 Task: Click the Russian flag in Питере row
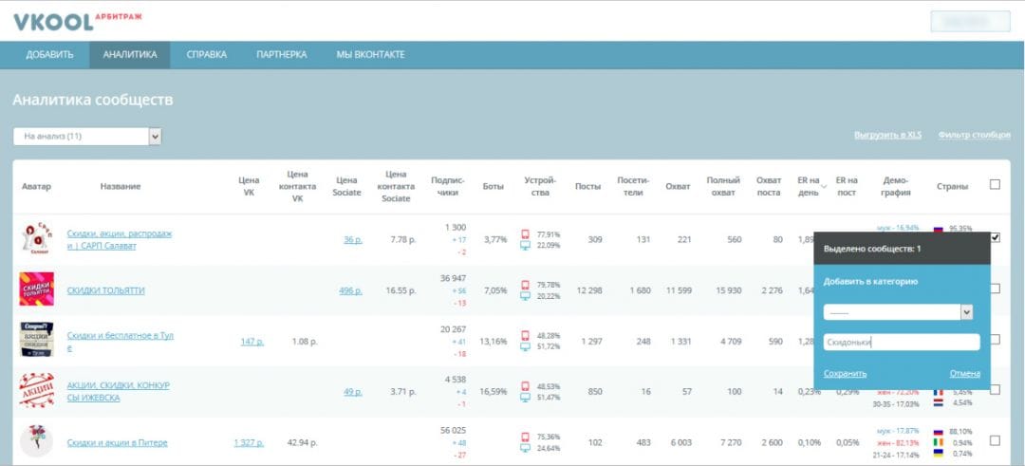click(x=938, y=432)
